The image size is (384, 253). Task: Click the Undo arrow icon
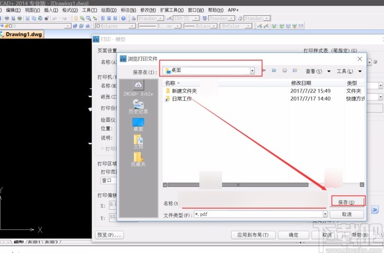pyautogui.click(x=54, y=18)
